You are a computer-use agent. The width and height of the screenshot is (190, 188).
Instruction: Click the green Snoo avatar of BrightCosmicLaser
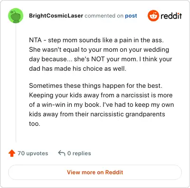[x=16, y=16]
